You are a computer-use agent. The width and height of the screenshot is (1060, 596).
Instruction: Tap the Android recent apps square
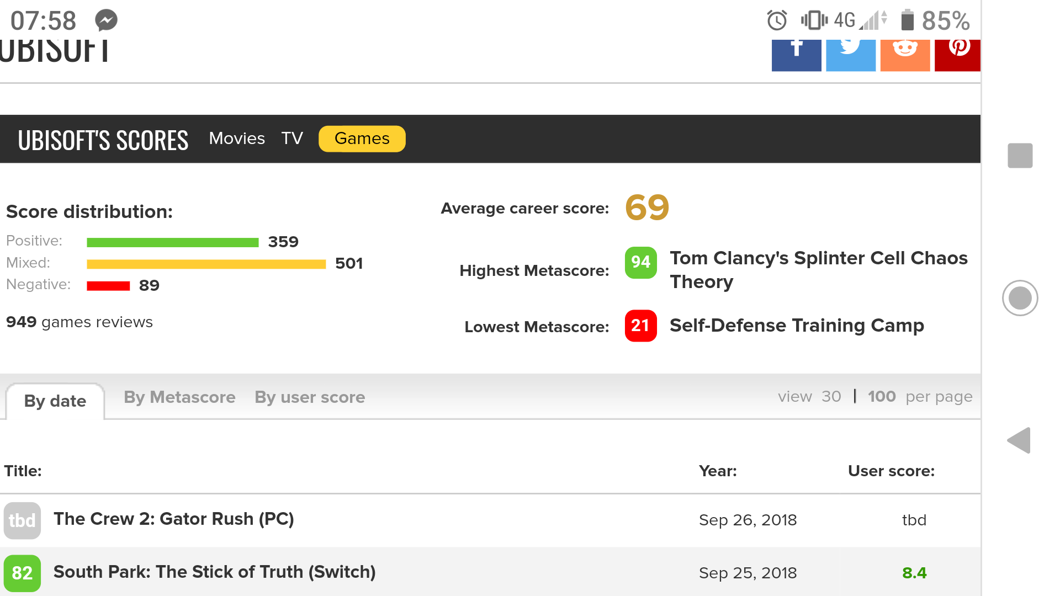click(x=1020, y=156)
